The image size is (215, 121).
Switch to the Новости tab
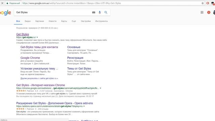coord(52,21)
